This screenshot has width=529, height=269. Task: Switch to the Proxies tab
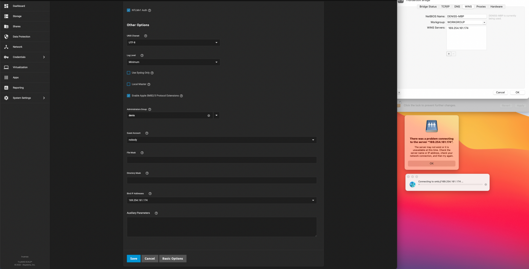pos(481,7)
